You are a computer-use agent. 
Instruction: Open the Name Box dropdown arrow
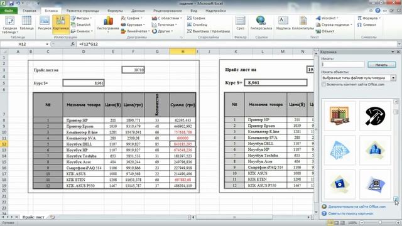coord(47,44)
